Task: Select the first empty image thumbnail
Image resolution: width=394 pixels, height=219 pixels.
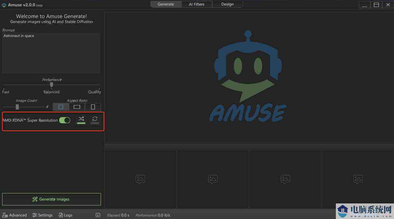Action: pyautogui.click(x=140, y=179)
